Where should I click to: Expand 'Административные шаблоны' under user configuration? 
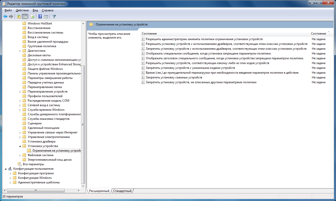click(11, 182)
